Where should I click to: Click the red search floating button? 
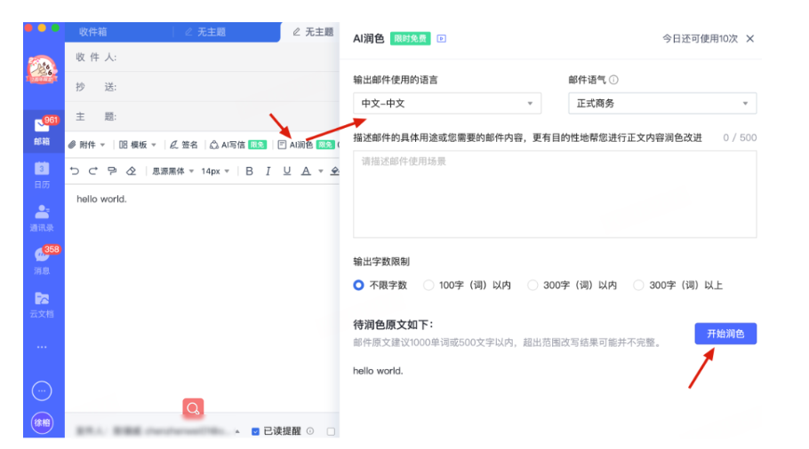pos(193,408)
